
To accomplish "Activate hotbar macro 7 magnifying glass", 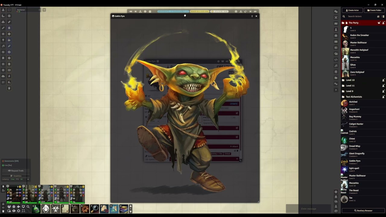I will 94,209.
